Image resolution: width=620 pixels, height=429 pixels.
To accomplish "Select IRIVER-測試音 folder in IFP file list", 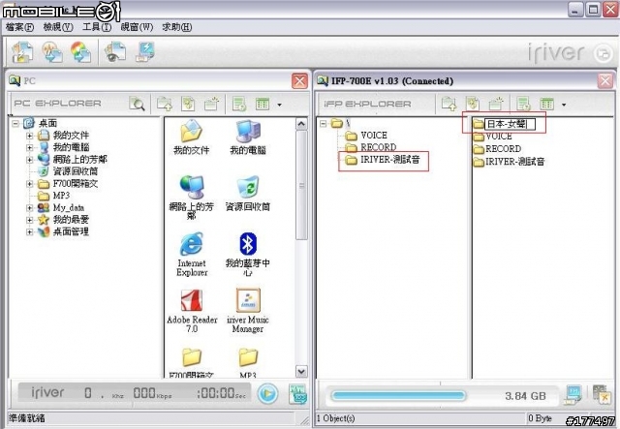I will (x=510, y=162).
